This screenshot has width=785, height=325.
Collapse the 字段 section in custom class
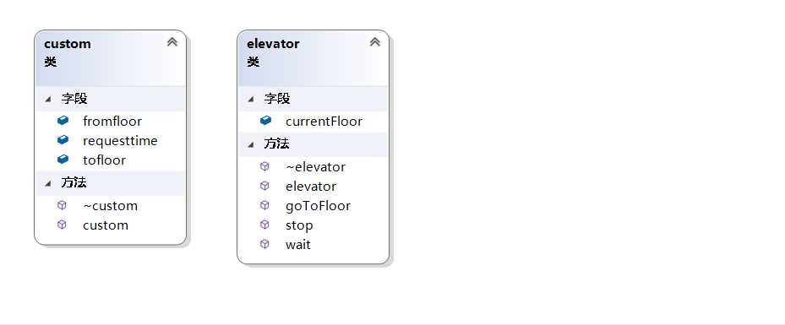(x=48, y=99)
